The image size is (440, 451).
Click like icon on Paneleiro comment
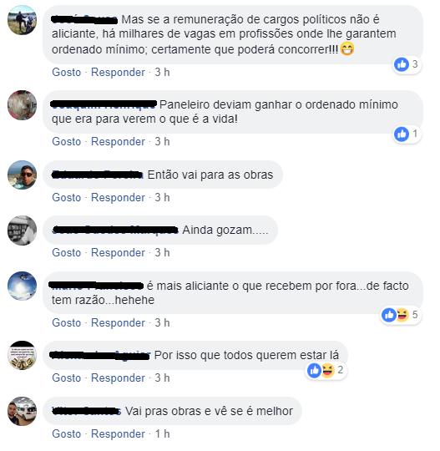402,134
